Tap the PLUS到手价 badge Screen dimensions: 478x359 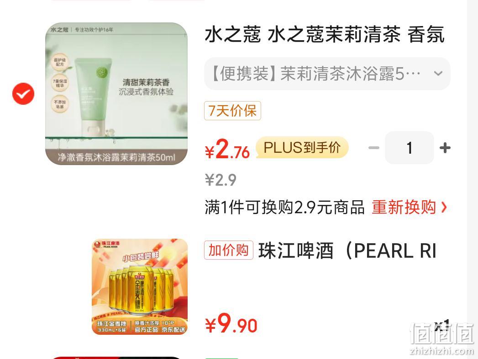[x=302, y=148]
